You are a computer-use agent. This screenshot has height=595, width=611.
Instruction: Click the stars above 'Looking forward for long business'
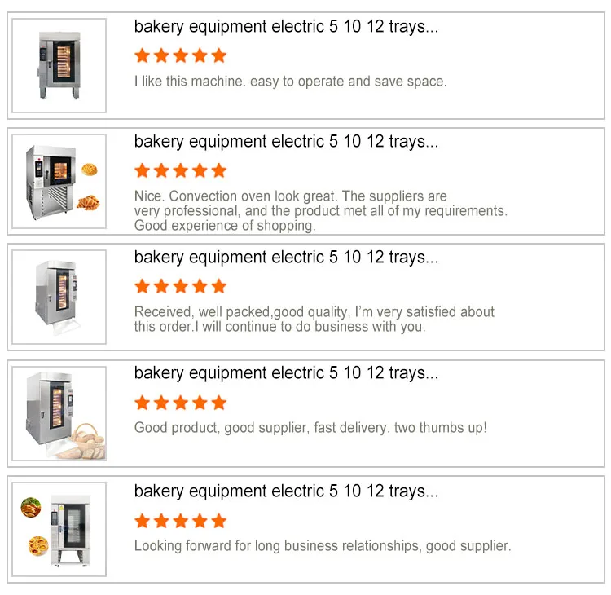point(180,520)
